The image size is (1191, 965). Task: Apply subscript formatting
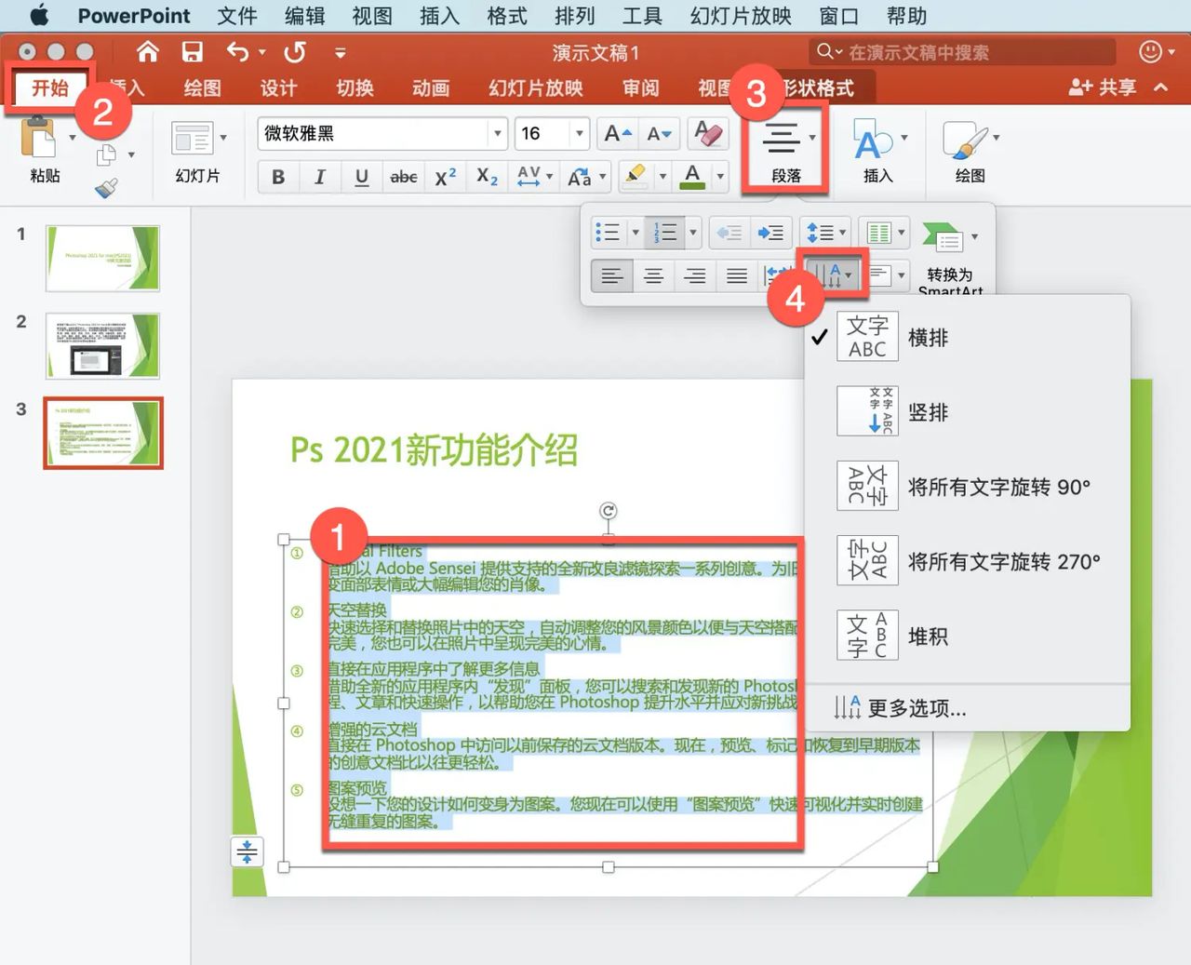(488, 177)
